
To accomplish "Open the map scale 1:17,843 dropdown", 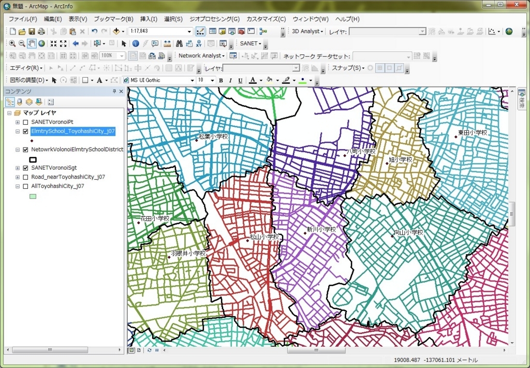I will (189, 32).
